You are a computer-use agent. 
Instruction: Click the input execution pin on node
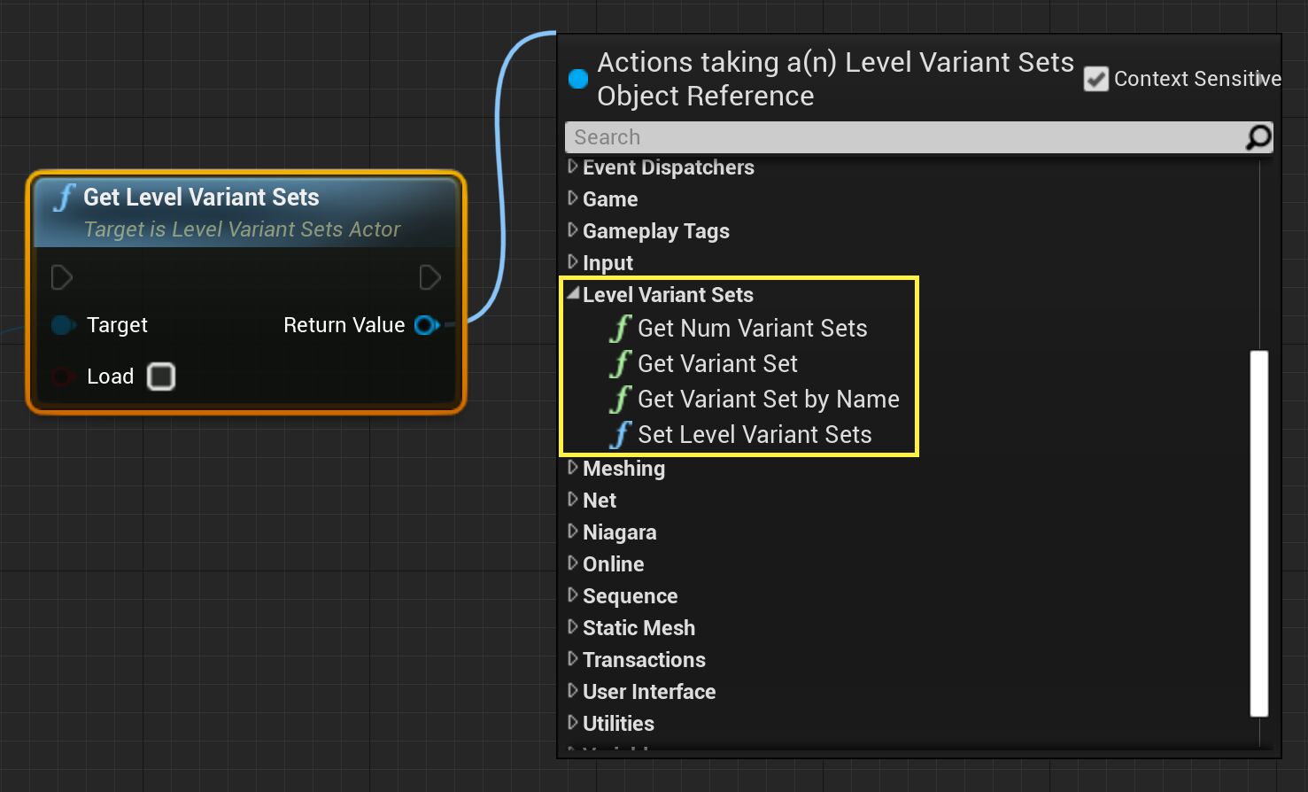pos(62,277)
